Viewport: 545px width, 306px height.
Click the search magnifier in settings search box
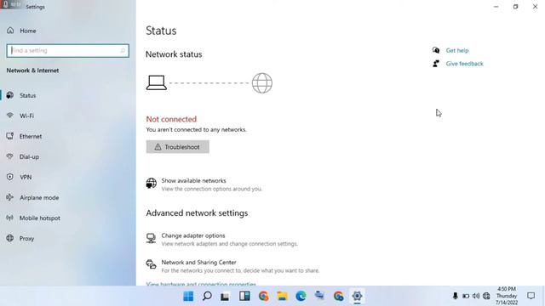[123, 51]
